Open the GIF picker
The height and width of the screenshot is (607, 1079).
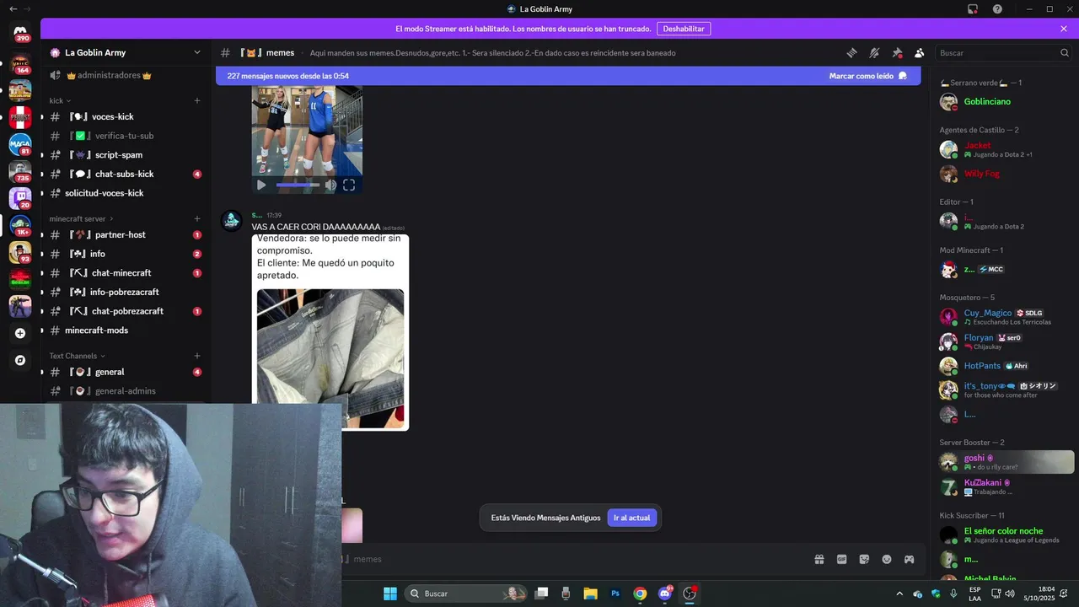tap(841, 559)
